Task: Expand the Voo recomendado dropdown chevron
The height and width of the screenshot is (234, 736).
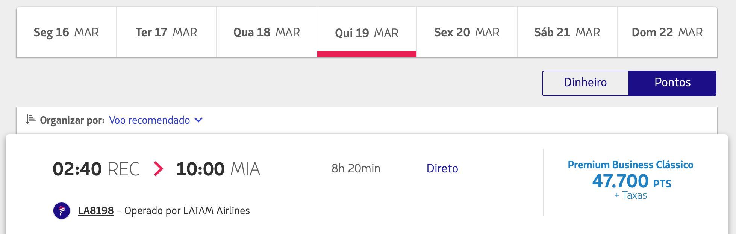Action: 198,120
